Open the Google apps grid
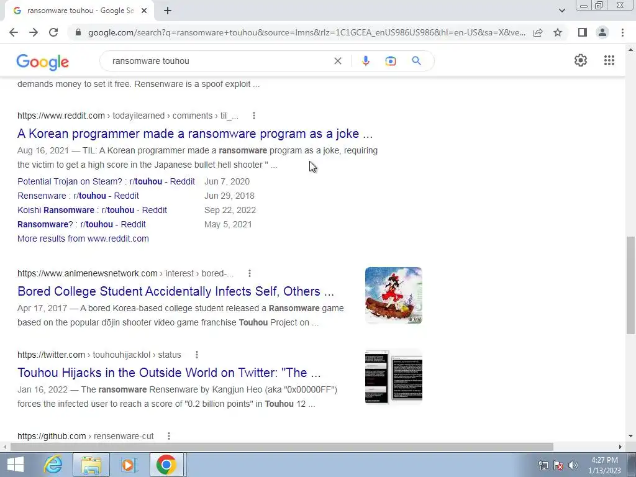Image resolution: width=636 pixels, height=477 pixels. (x=609, y=60)
